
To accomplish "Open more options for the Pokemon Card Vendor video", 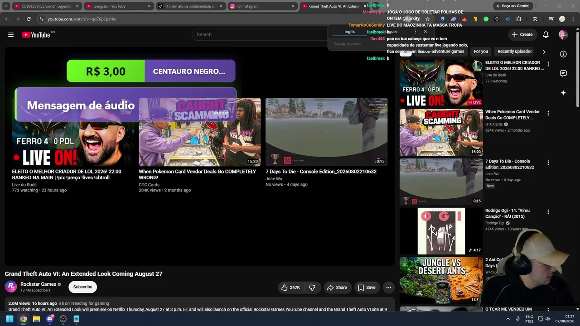I will coord(548,113).
